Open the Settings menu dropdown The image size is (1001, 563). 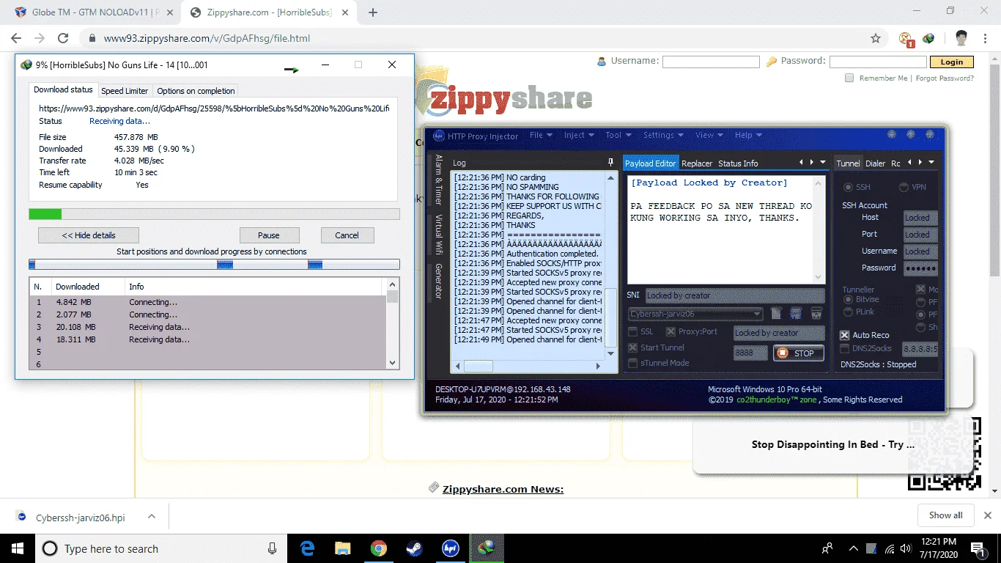coord(663,135)
